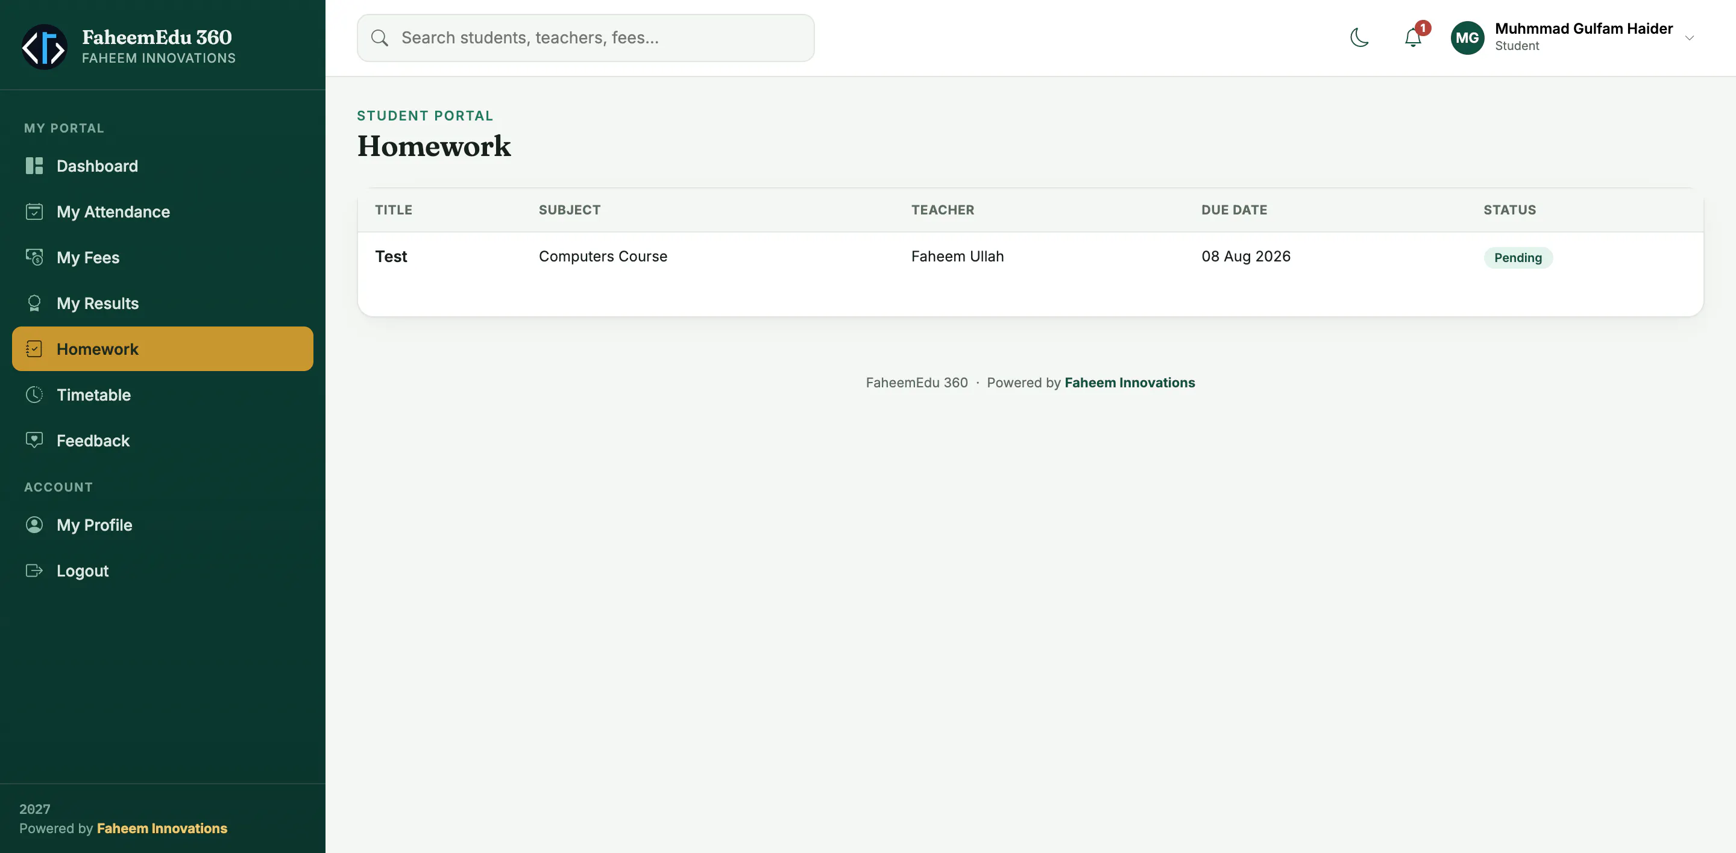Toggle dark mode with the moon icon

[1359, 38]
